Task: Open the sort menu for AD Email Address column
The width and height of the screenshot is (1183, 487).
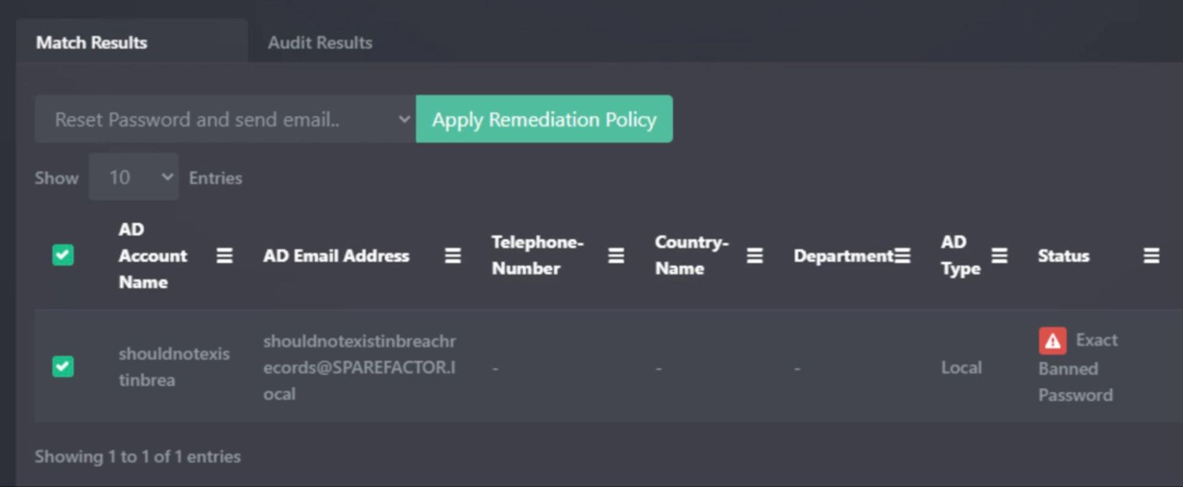Action: 453,256
